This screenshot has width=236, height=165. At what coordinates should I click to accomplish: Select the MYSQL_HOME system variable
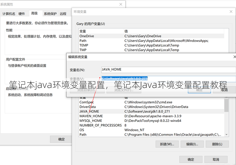(152, 121)
